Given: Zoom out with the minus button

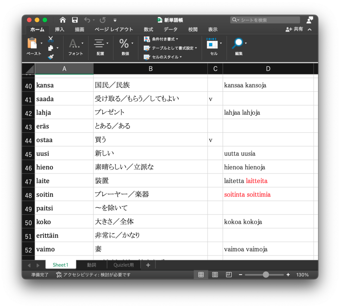Looking at the screenshot, I should coord(240,275).
